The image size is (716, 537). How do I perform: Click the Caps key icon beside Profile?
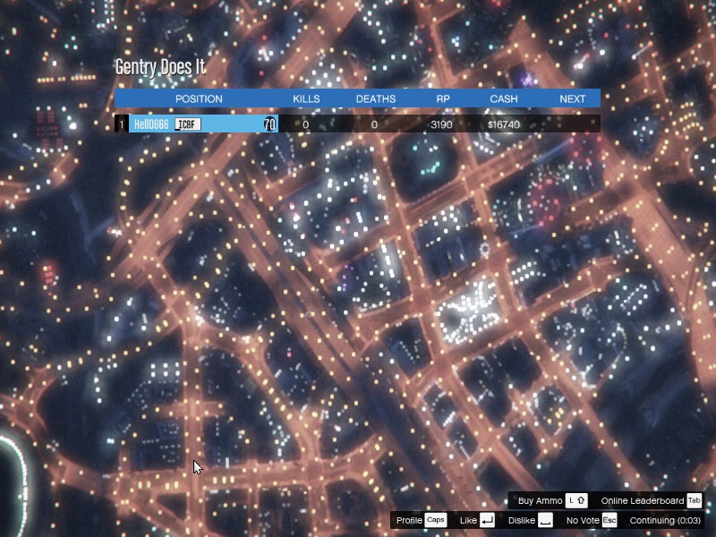click(435, 520)
